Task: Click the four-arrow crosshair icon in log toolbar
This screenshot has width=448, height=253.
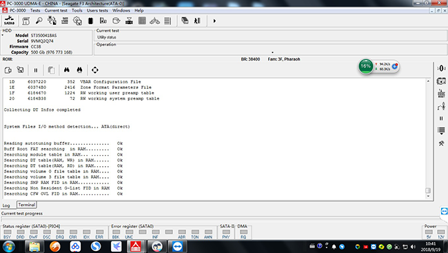Action: 95,70
